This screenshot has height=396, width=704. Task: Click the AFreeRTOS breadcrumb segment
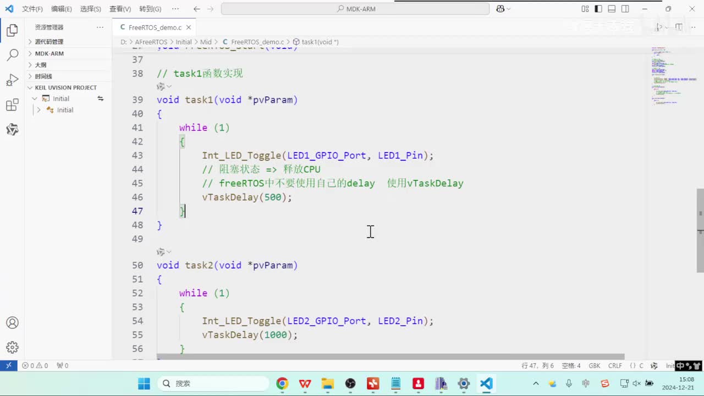tap(151, 42)
